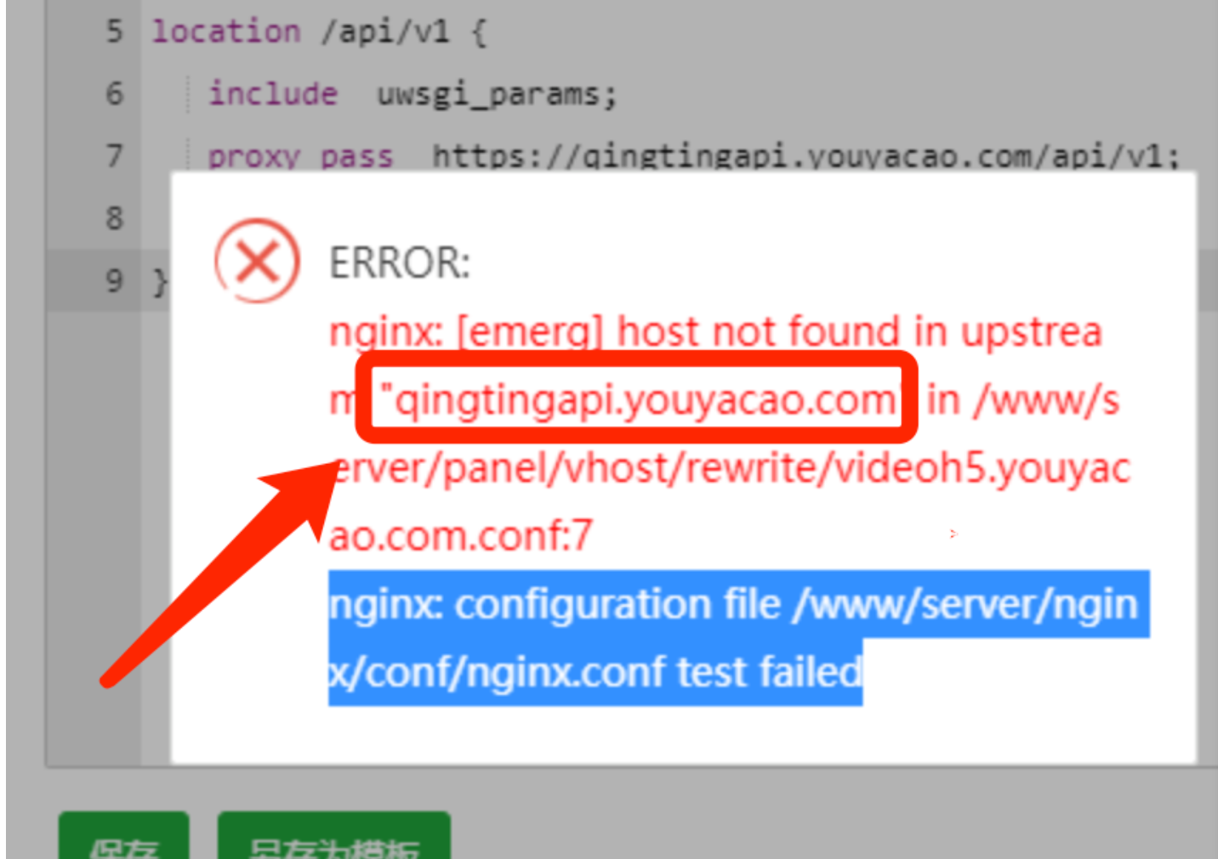Click the "proxy_pass" directive on line 7
Viewport: 1218px width, 859px height.
point(299,157)
